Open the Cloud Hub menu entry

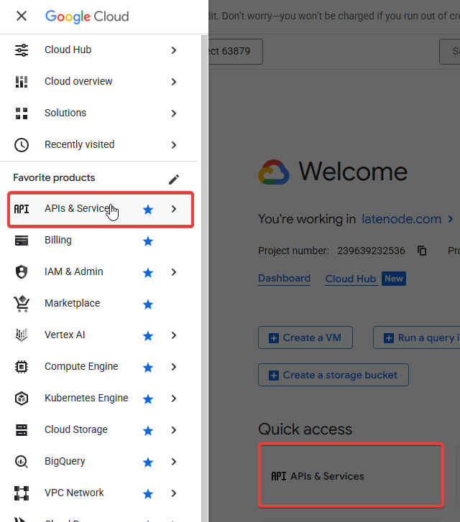click(x=98, y=50)
